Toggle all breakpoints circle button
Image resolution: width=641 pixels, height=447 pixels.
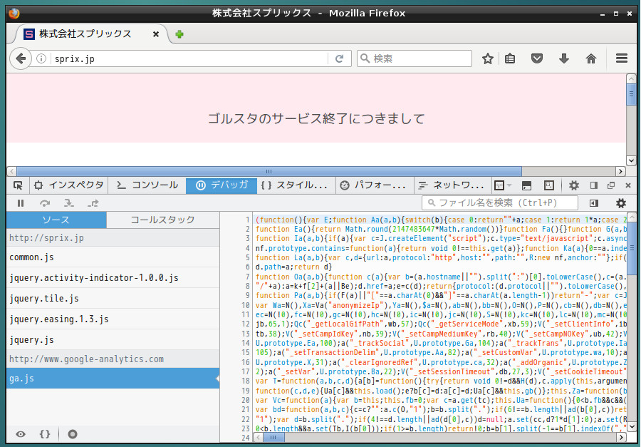73,434
